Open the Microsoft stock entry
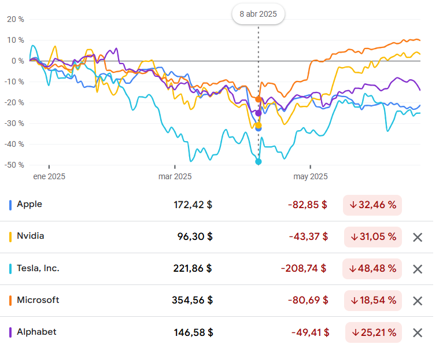Viewport: 443px width, 344px height. pyautogui.click(x=38, y=300)
